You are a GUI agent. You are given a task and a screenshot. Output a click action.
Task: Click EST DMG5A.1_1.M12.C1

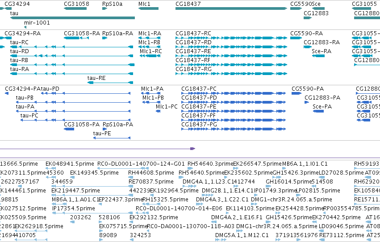tap(242, 235)
